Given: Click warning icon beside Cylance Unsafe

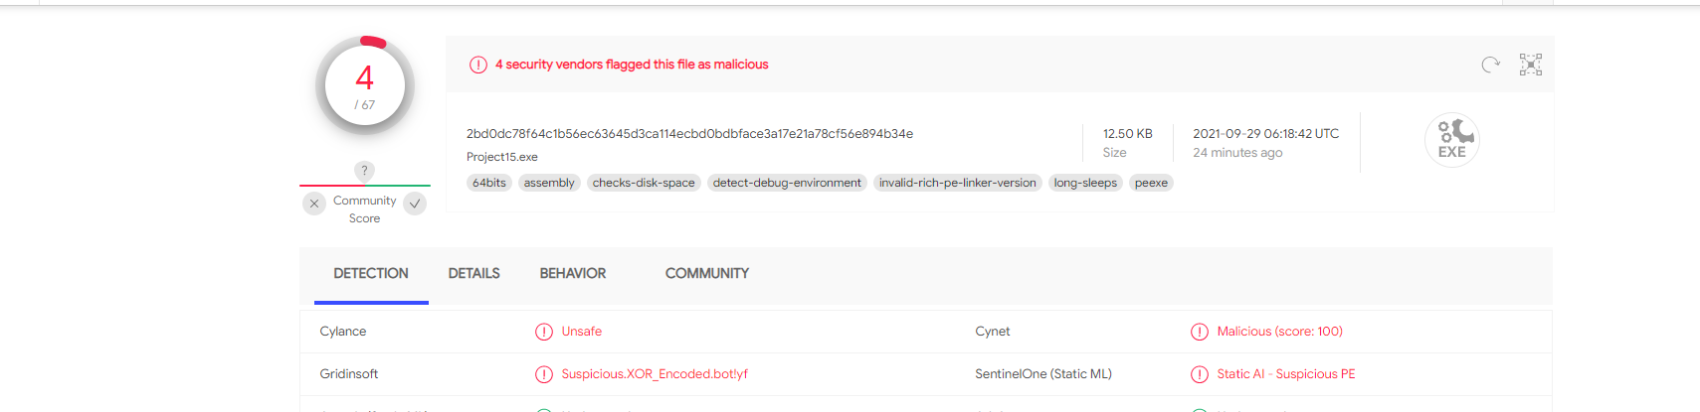Looking at the screenshot, I should pyautogui.click(x=544, y=332).
